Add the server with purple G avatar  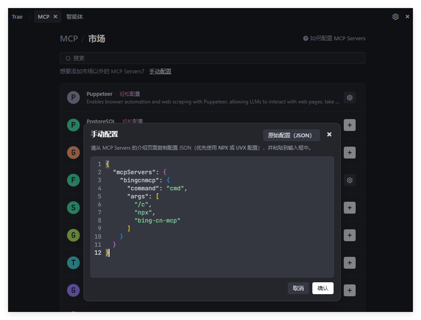[x=349, y=290]
